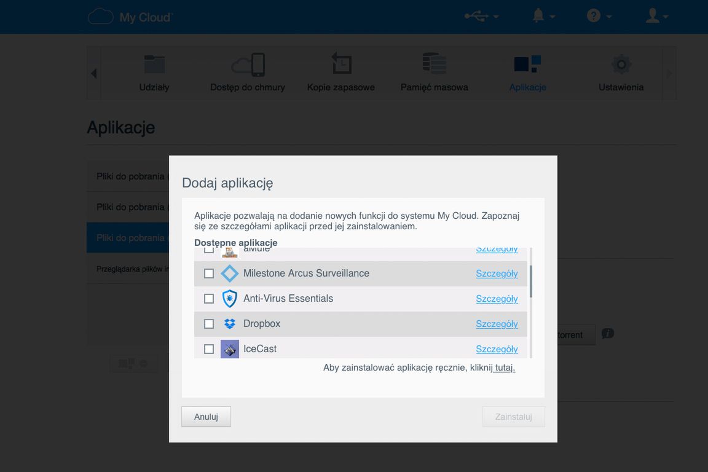Open Szczegóły link for IceCast
Screen dimensions: 708x472
coord(497,349)
